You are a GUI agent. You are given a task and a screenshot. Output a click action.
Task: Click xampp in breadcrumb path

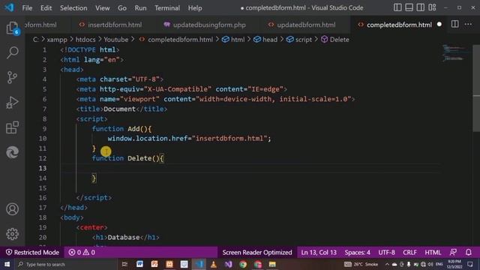point(57,40)
